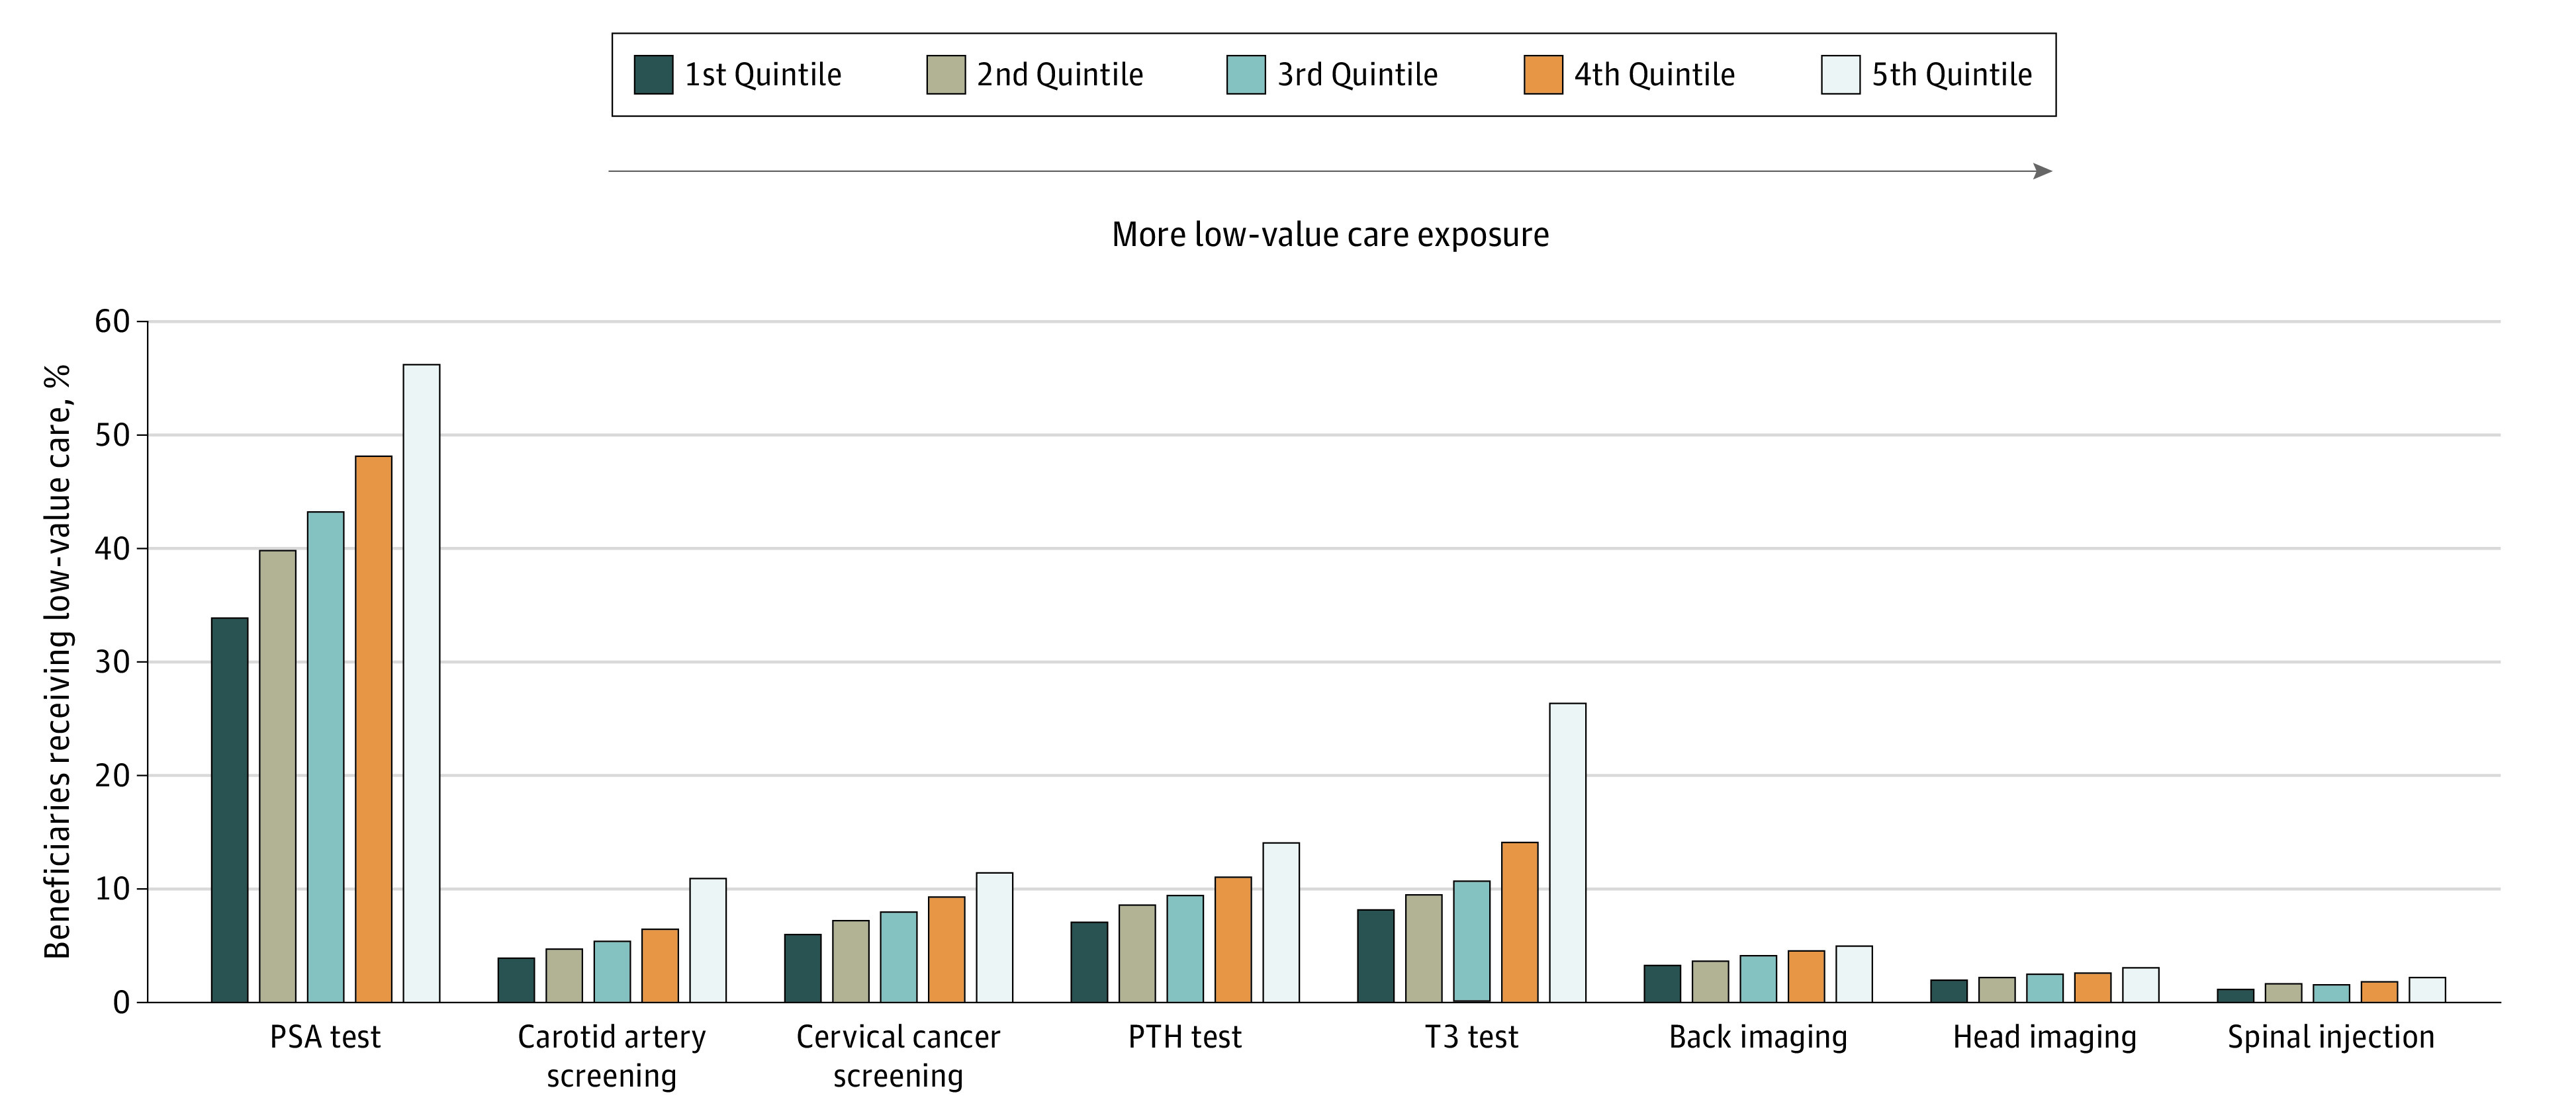The height and width of the screenshot is (1119, 2576).
Task: Click the Cervical cancer screening 2nd quintile tan bar
Action: pos(851,961)
